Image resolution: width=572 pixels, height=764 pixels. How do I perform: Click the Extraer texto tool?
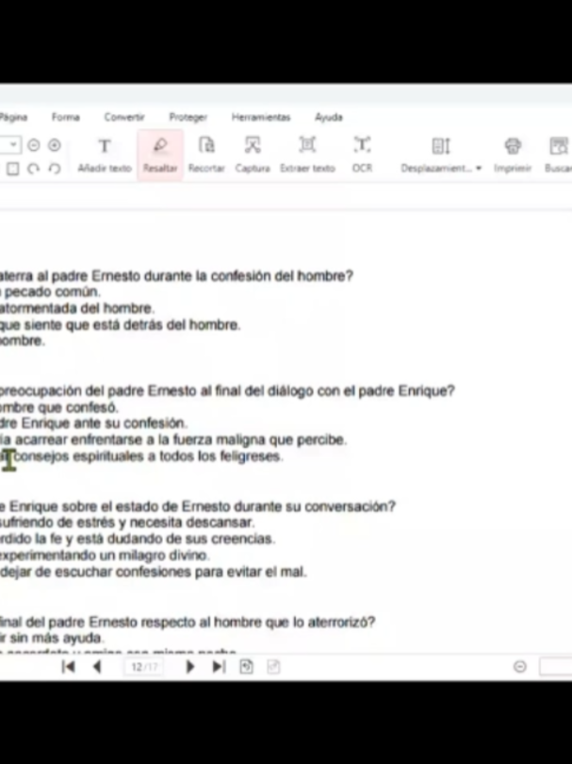tap(307, 155)
